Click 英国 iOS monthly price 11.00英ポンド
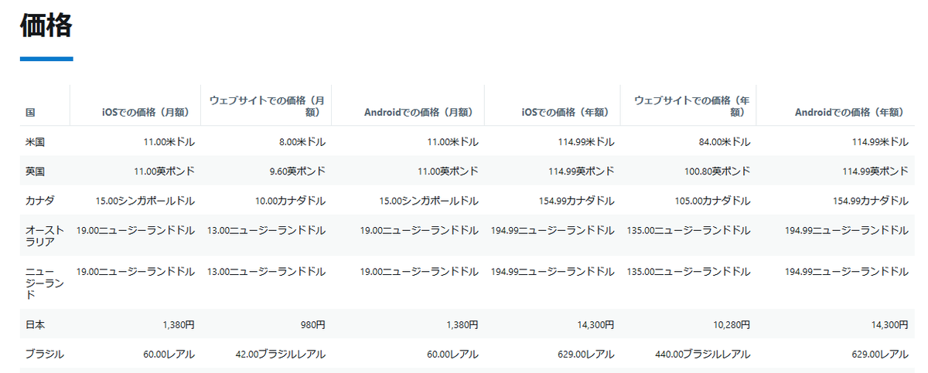This screenshot has width=928, height=373. click(165, 171)
